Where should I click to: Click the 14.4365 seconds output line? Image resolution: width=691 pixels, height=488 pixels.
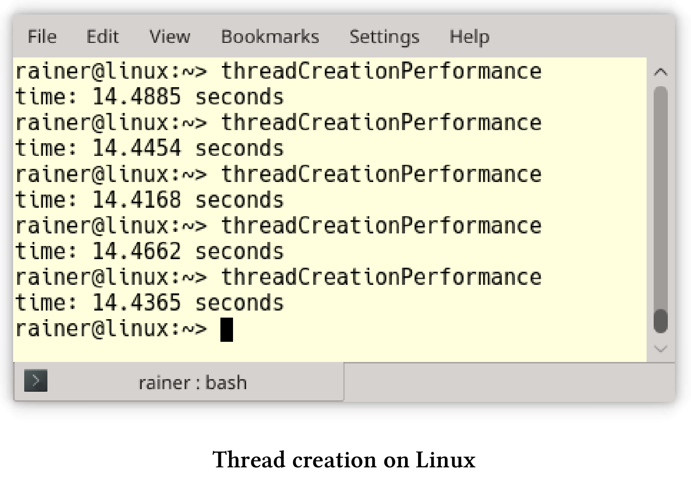click(x=150, y=303)
